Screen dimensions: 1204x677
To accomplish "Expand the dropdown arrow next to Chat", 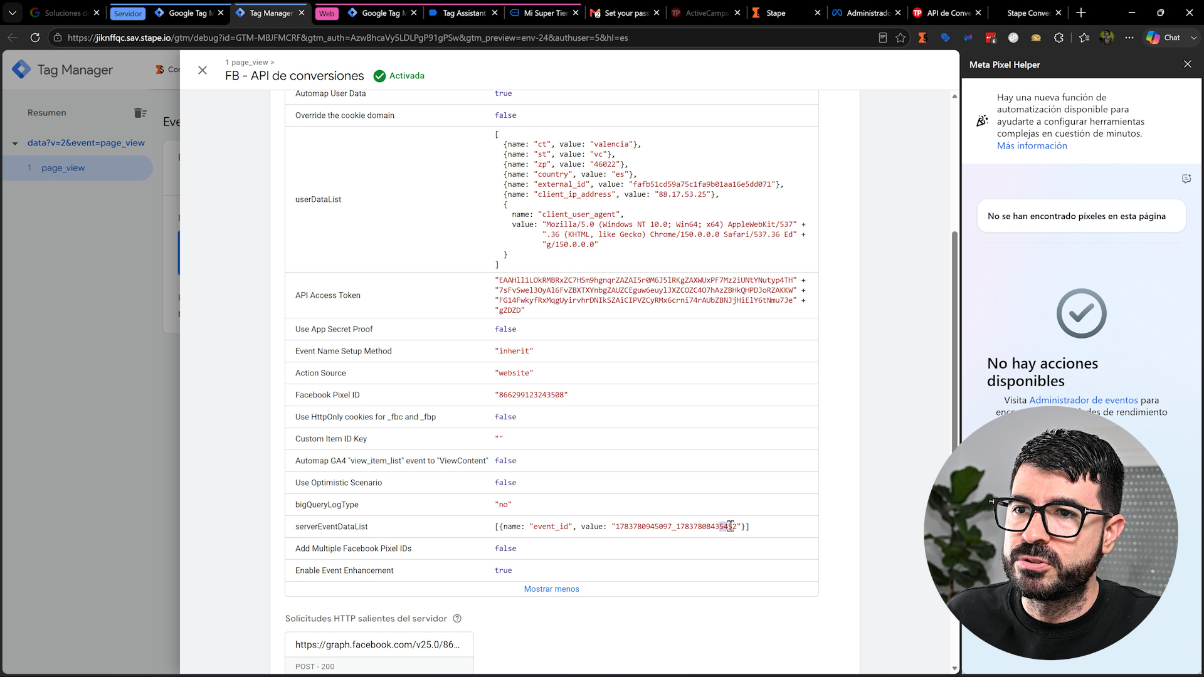I will tap(1193, 38).
